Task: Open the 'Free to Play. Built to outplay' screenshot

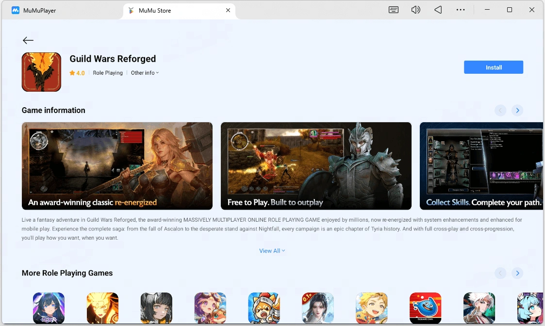Action: point(316,166)
